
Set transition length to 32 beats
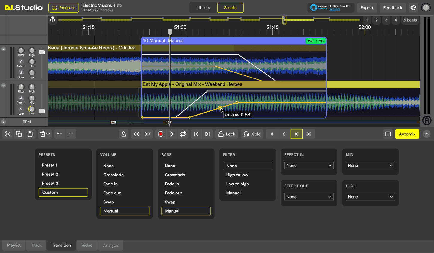309,134
